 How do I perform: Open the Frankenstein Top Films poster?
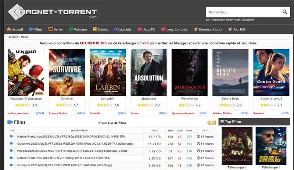click(237, 146)
